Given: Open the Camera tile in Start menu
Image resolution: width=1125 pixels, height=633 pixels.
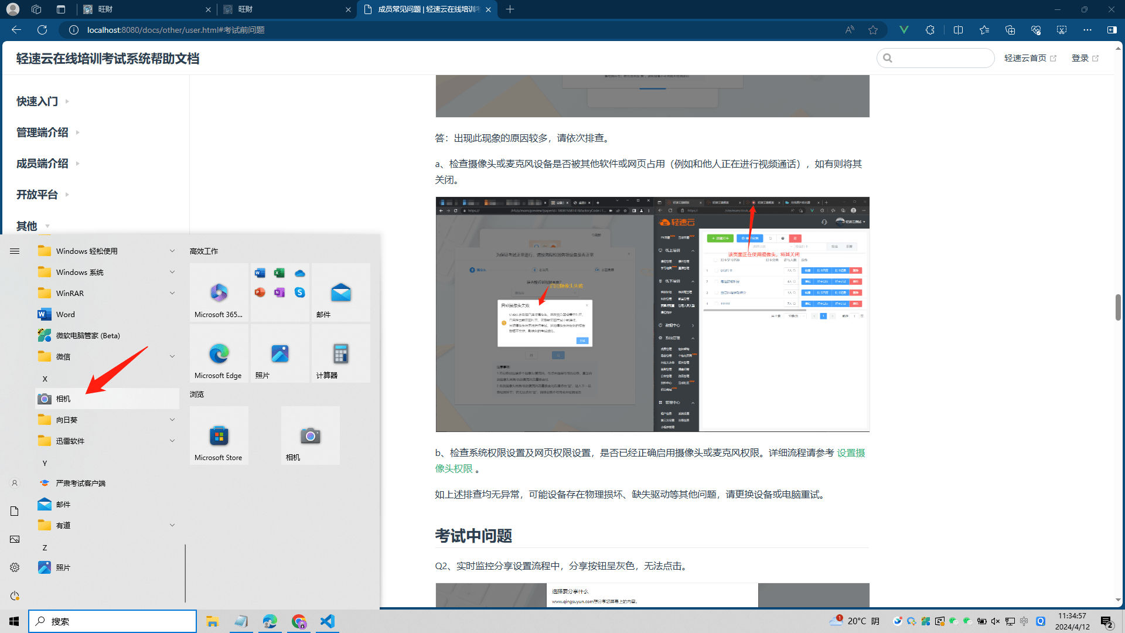Looking at the screenshot, I should [x=310, y=436].
